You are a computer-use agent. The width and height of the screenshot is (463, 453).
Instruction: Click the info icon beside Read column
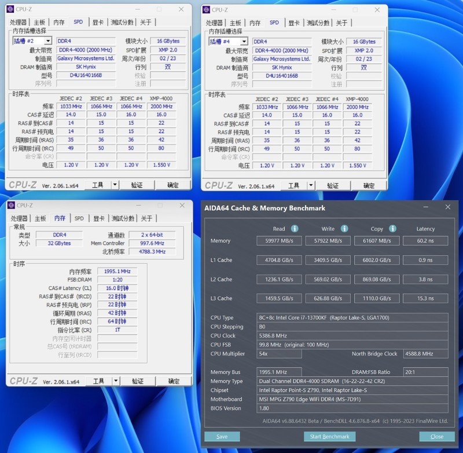click(x=295, y=229)
